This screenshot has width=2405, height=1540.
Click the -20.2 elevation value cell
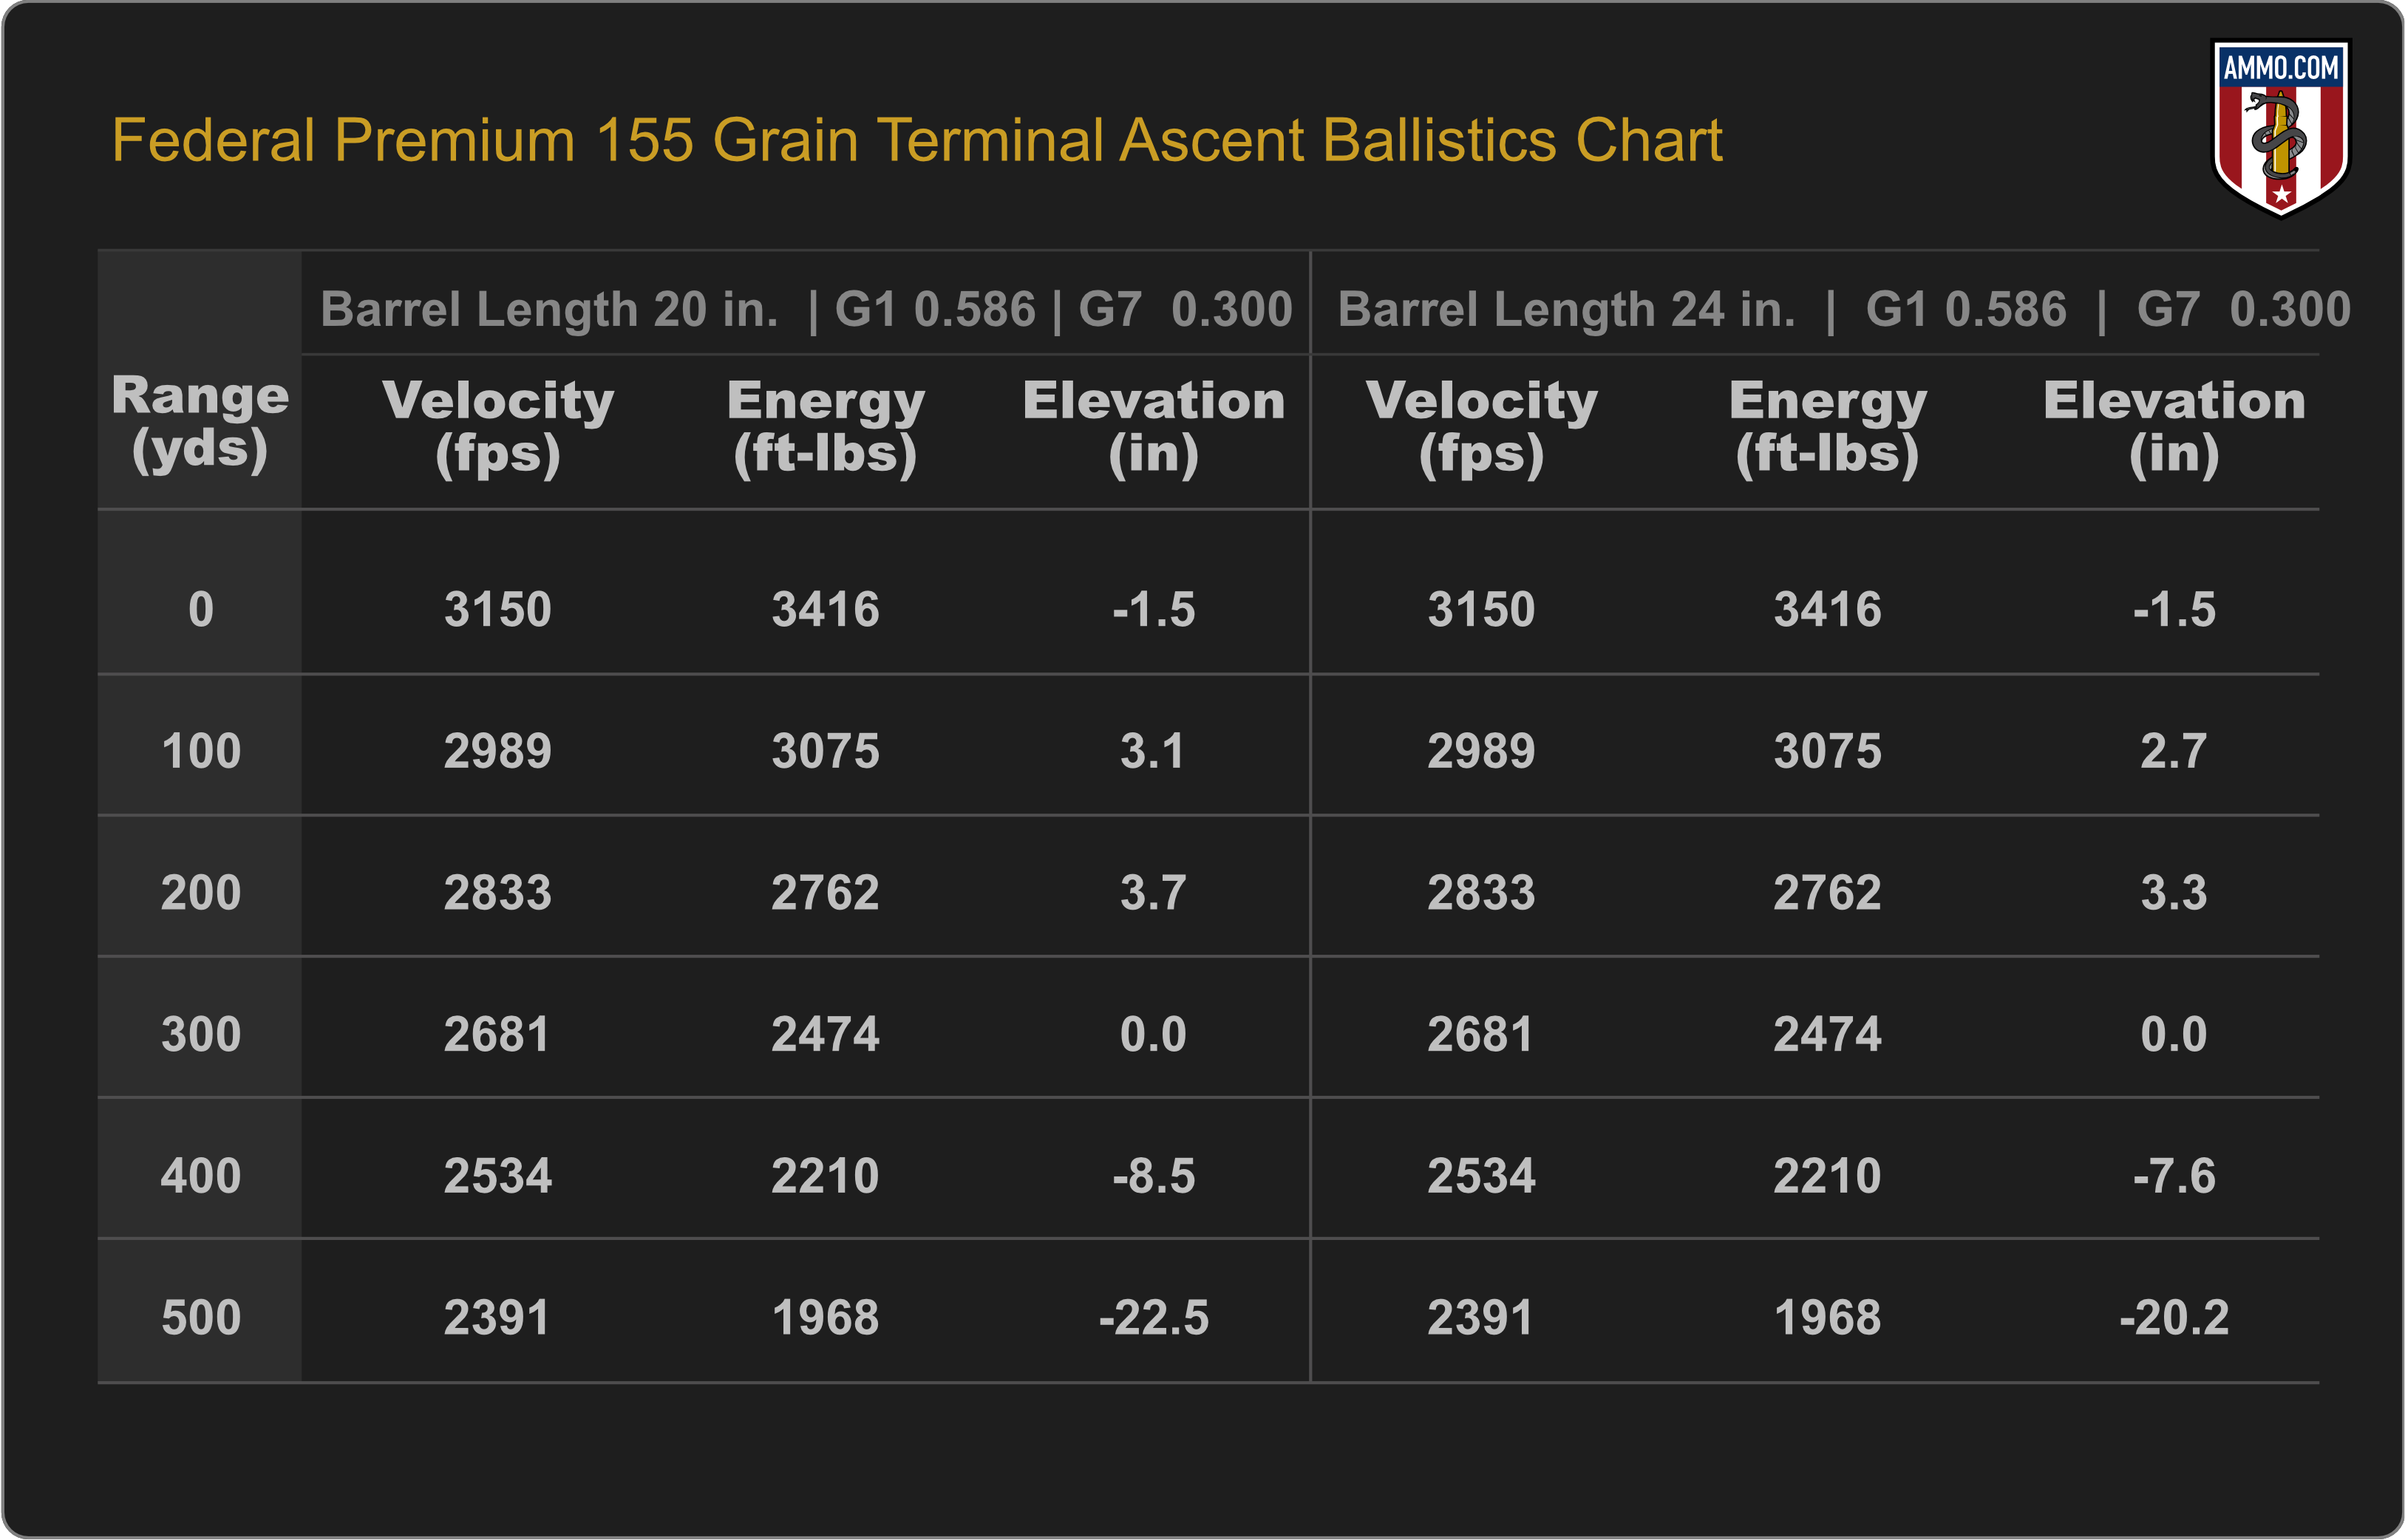tap(2173, 1317)
